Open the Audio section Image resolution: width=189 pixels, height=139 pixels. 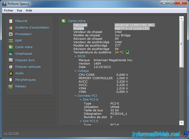point(19,73)
